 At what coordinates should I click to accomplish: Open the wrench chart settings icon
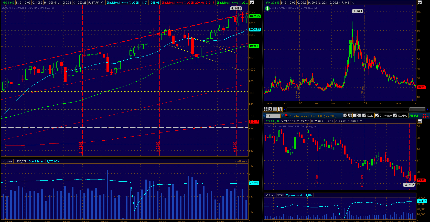click(350, 116)
